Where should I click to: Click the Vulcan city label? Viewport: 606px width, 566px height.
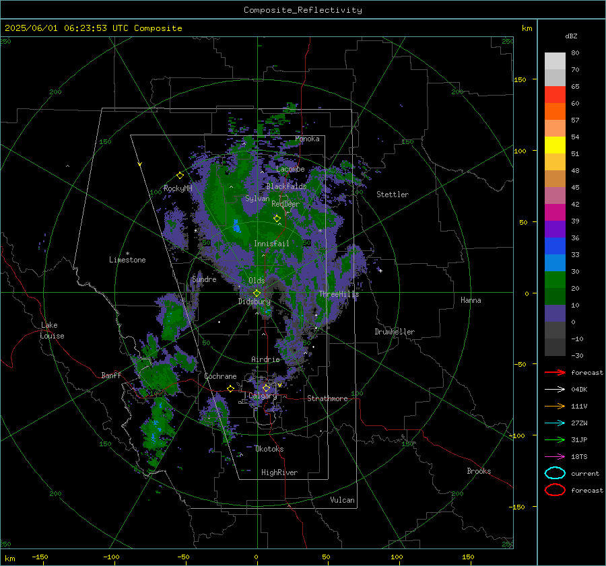(x=342, y=500)
